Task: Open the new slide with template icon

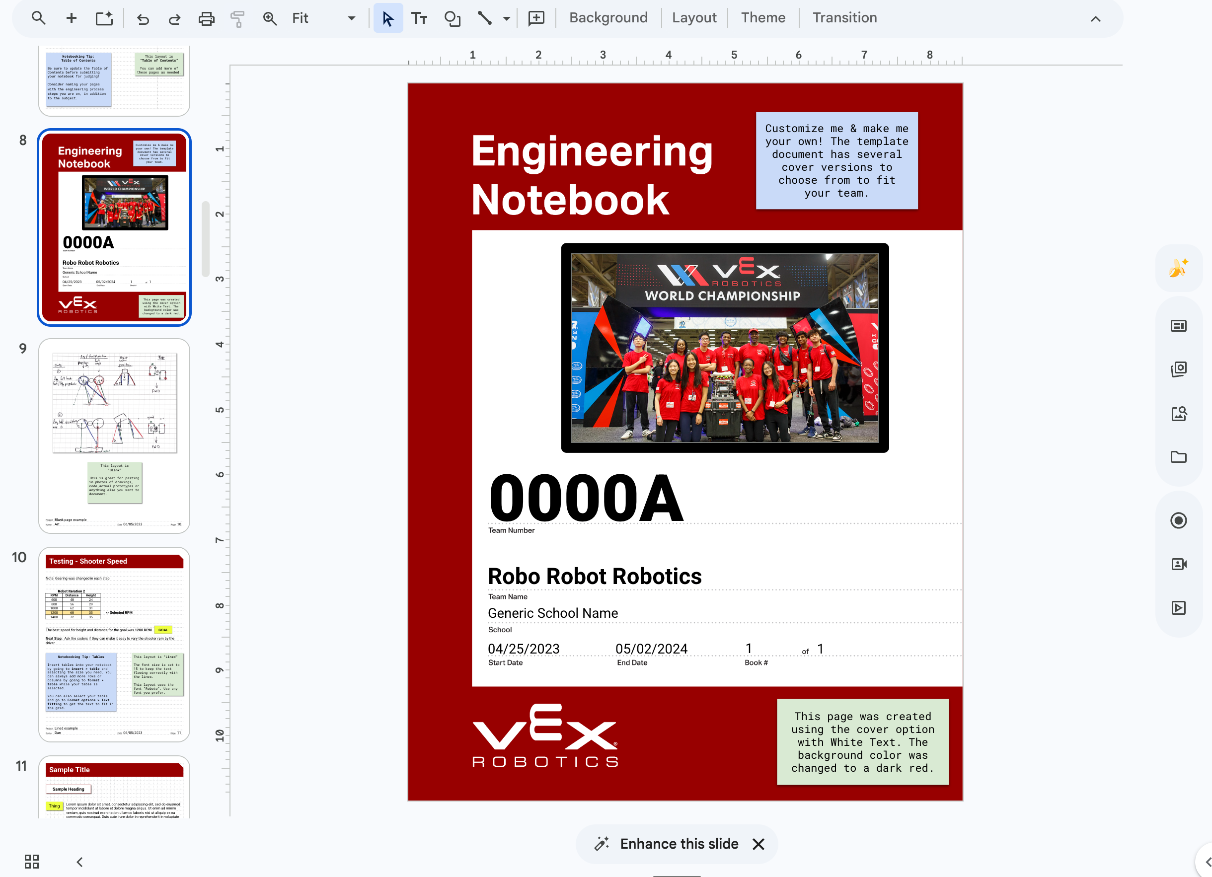Action: (x=104, y=18)
